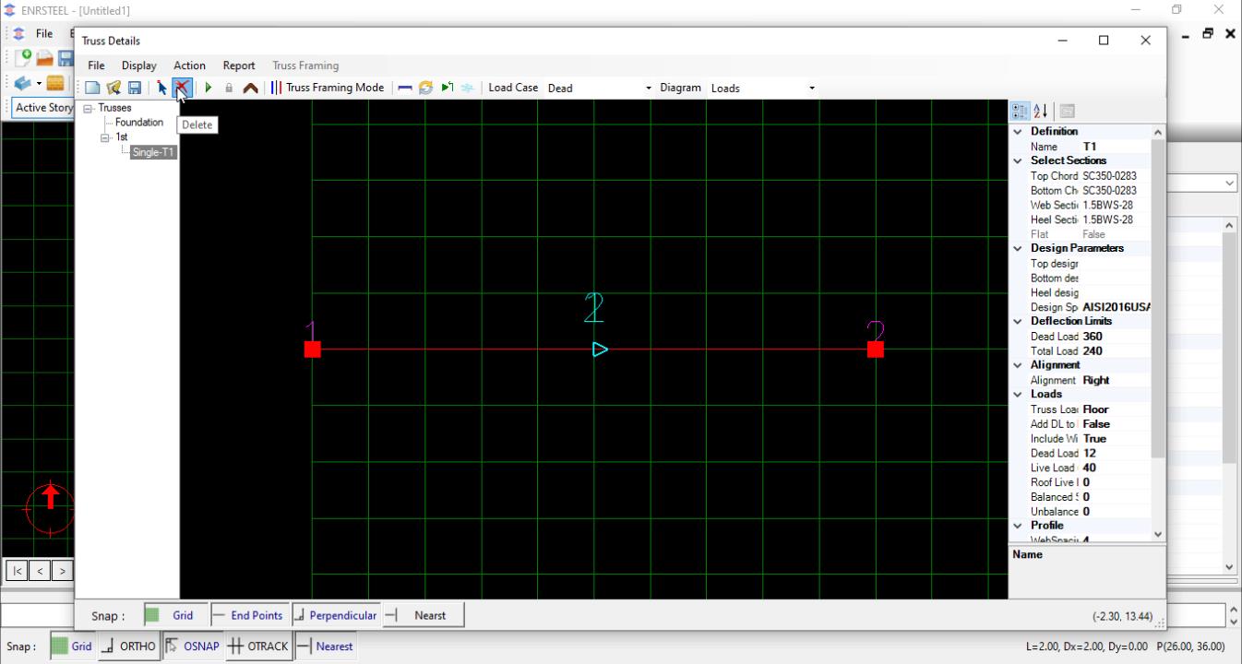This screenshot has height=664, width=1242.
Task: Collapse the Trusses tree node
Action: [x=89, y=108]
